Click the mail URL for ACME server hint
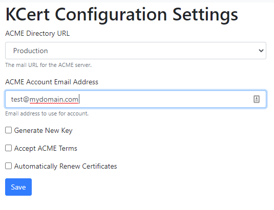274x210 pixels. [49, 65]
